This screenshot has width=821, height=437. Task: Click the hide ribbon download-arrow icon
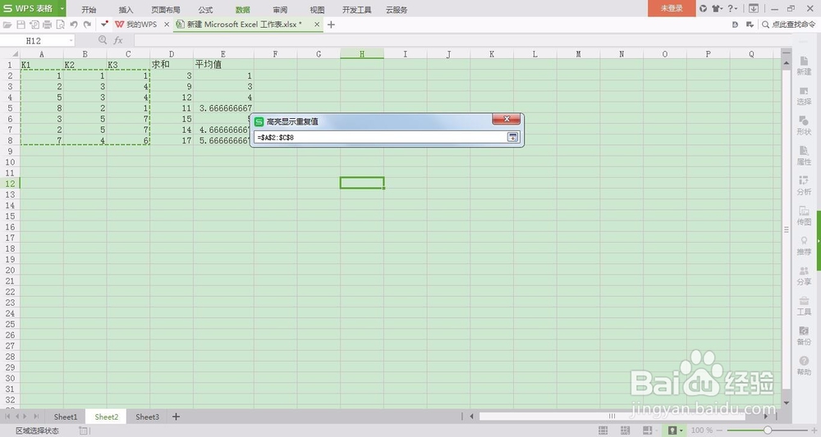pyautogui.click(x=754, y=8)
